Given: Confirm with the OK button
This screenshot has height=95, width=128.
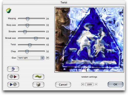Looking at the screenshot, I should [115, 85].
